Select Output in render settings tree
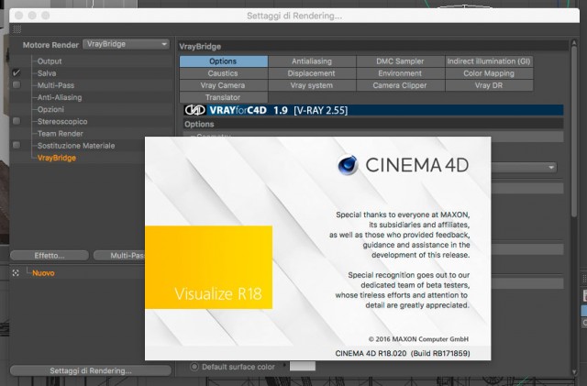Viewport: 587px width, 386px height. coord(49,61)
